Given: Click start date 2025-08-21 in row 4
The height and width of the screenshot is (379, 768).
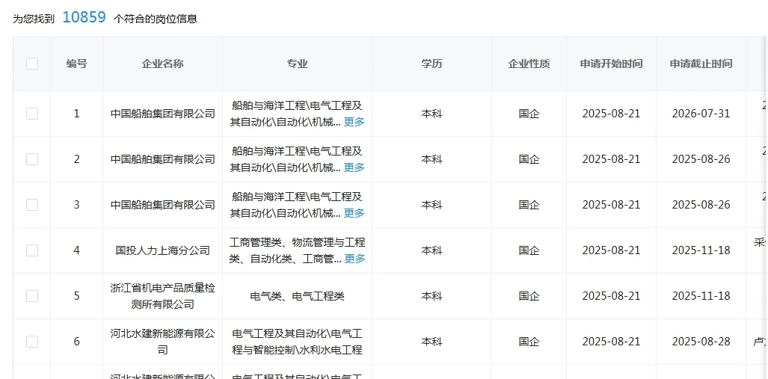Looking at the screenshot, I should (x=611, y=250).
